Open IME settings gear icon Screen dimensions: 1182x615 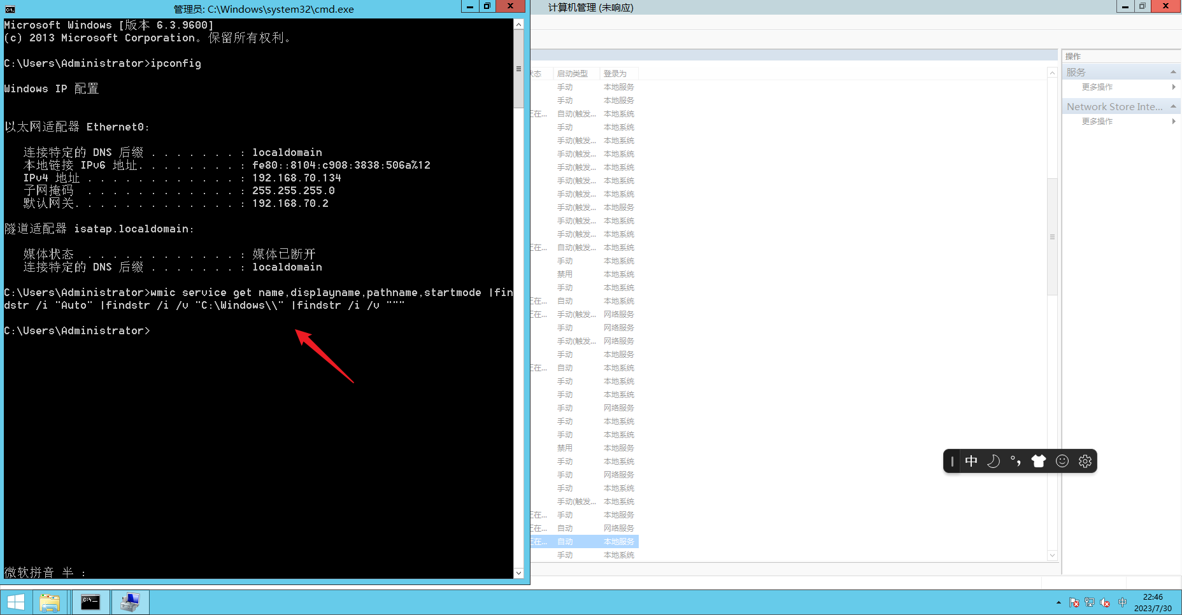coord(1085,461)
